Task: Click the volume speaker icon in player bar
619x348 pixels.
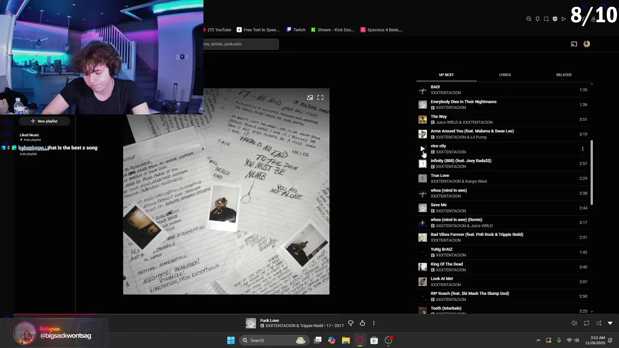Action: (x=574, y=323)
